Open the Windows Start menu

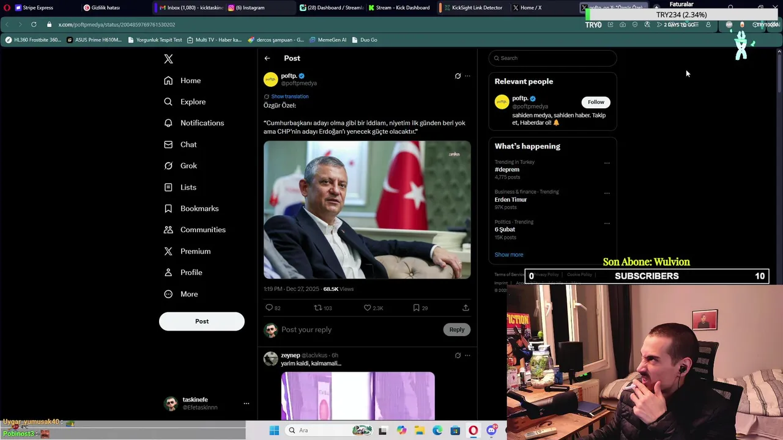275,430
